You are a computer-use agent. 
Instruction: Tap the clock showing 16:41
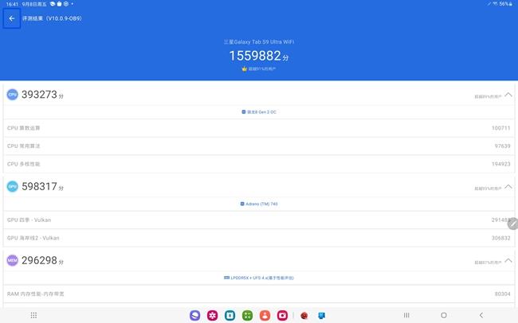pos(12,4)
